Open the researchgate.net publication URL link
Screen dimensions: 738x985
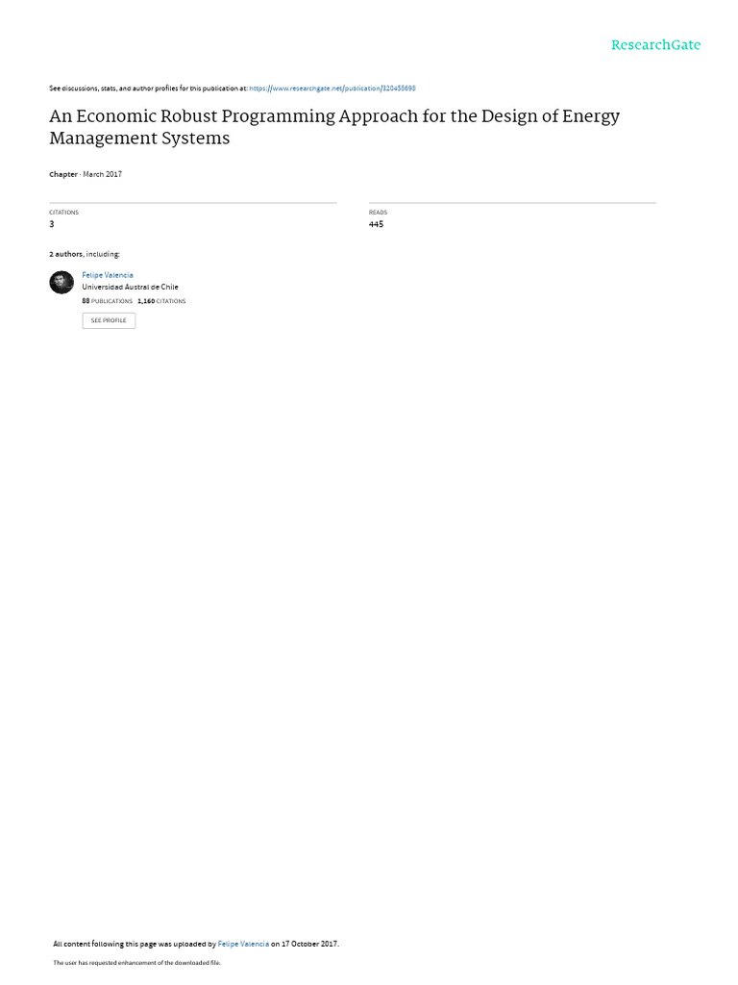pyautogui.click(x=332, y=88)
